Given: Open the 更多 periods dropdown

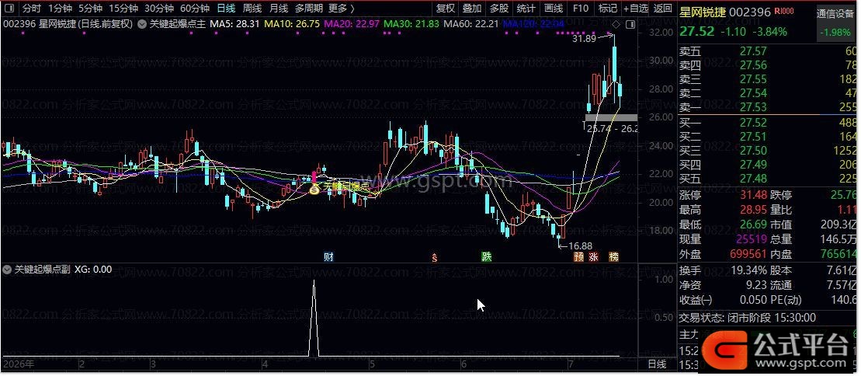Looking at the screenshot, I should pos(341,9).
